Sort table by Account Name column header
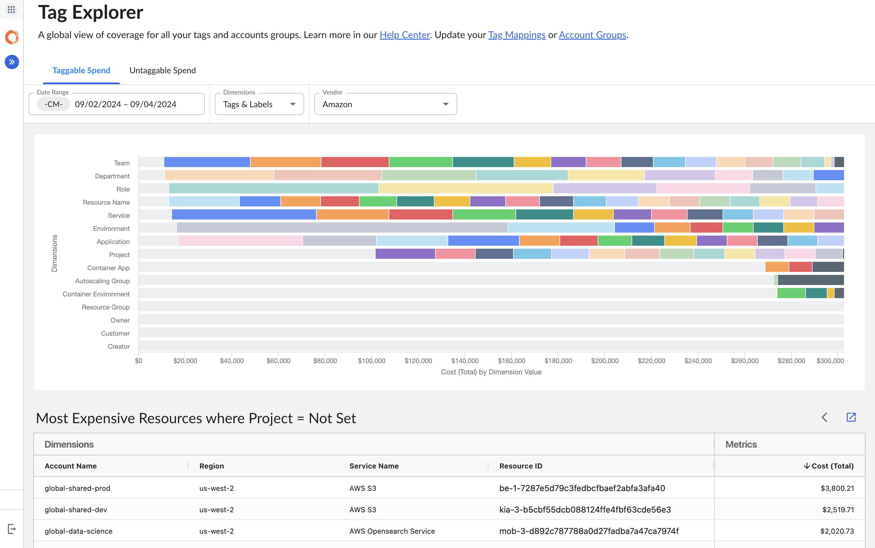This screenshot has height=548, width=875. [71, 466]
